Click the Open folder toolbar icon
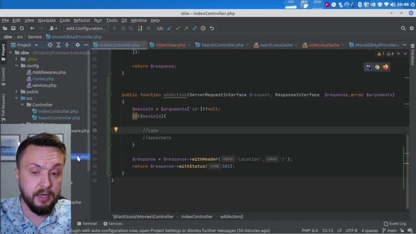416x234 pixels. pyautogui.click(x=5, y=29)
